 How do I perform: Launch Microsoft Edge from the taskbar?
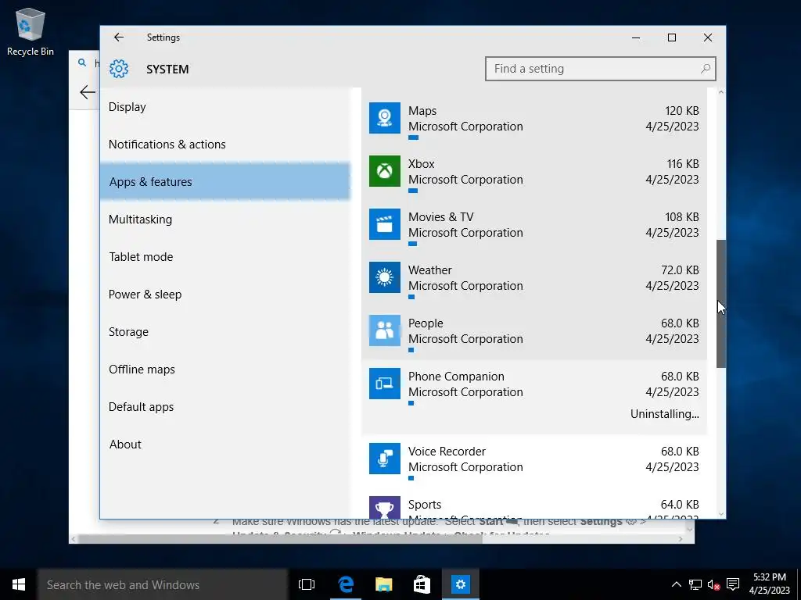click(346, 584)
